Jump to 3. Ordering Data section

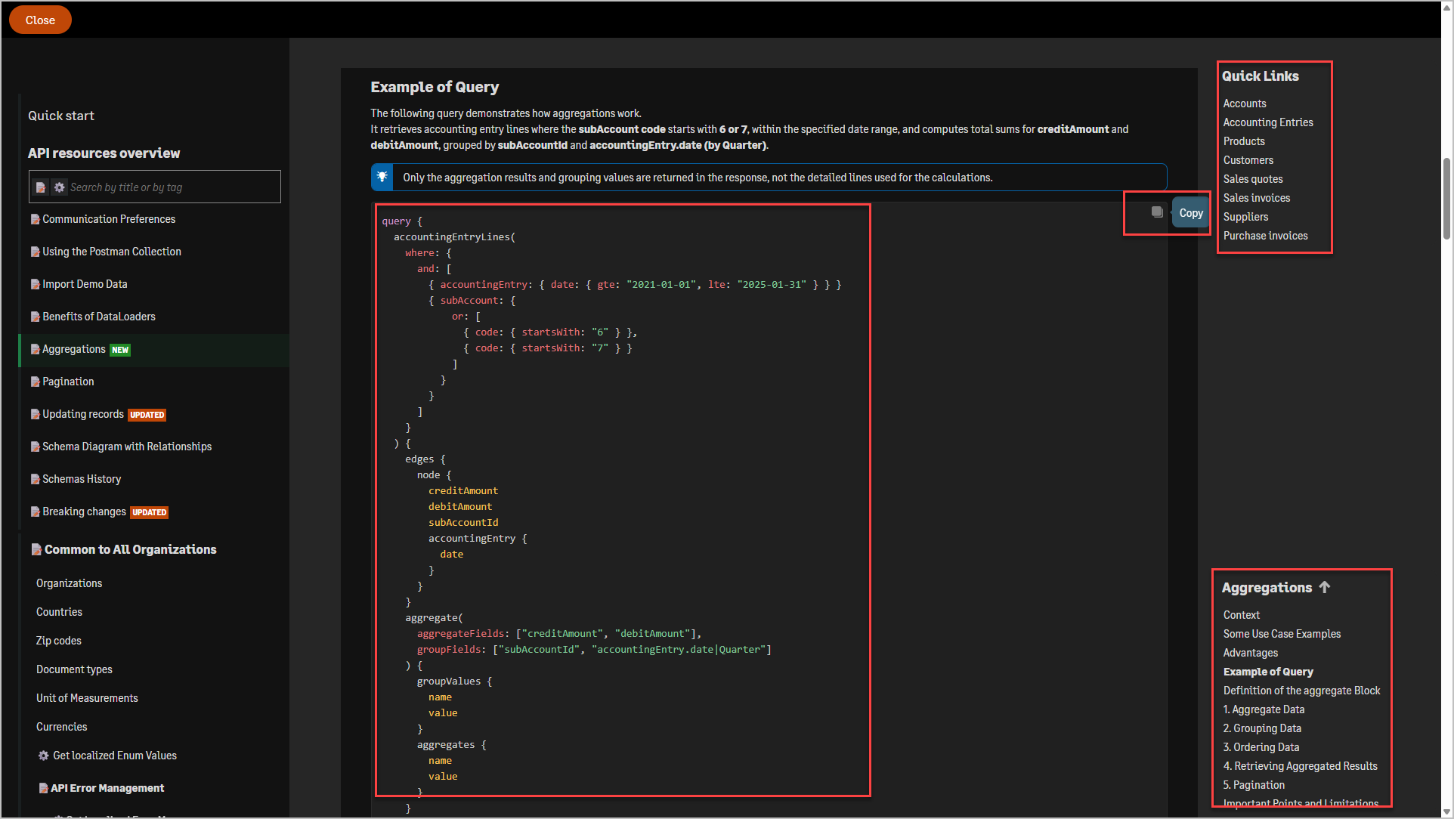[x=1261, y=747]
